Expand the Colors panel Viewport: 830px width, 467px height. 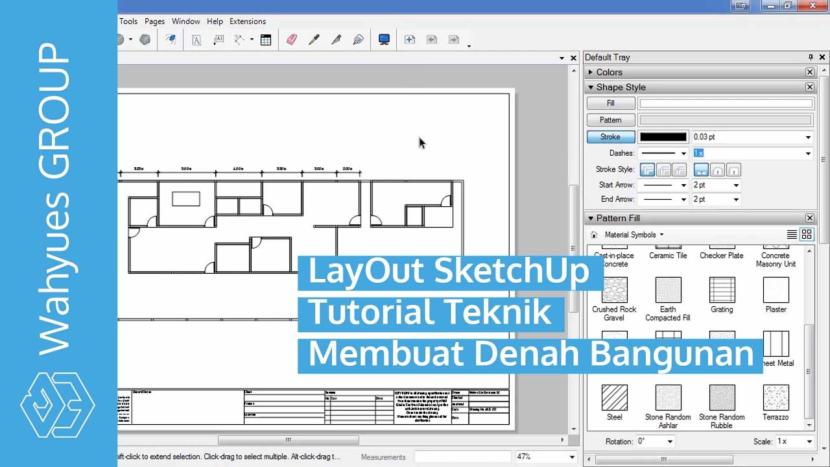pyautogui.click(x=591, y=72)
